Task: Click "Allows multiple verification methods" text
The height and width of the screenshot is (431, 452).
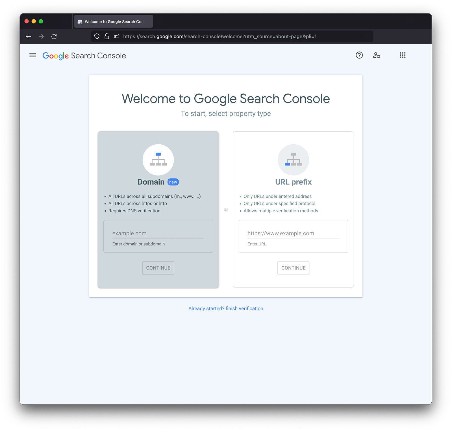Action: tap(281, 211)
